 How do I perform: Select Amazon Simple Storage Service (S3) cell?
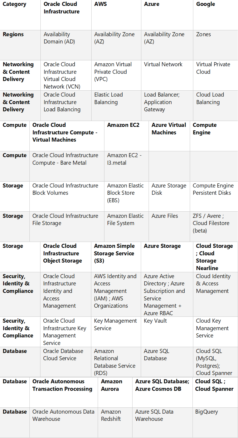point(114,253)
